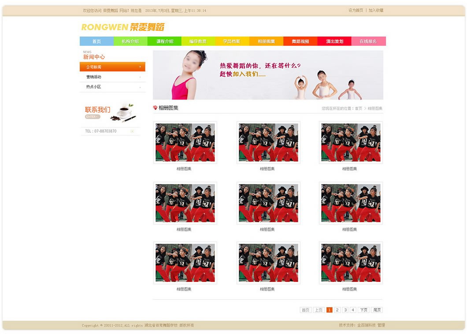Screen dimensions: 467x334
Task: Go to page 2 in pagination
Action: point(337,310)
